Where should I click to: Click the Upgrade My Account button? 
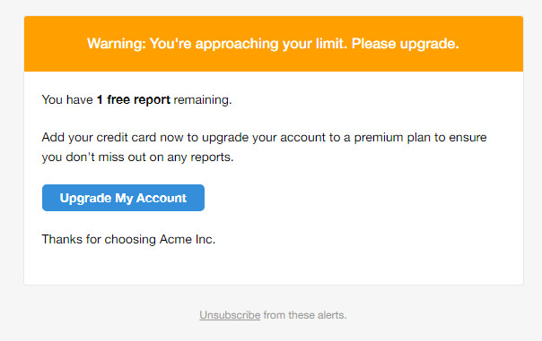click(x=123, y=198)
